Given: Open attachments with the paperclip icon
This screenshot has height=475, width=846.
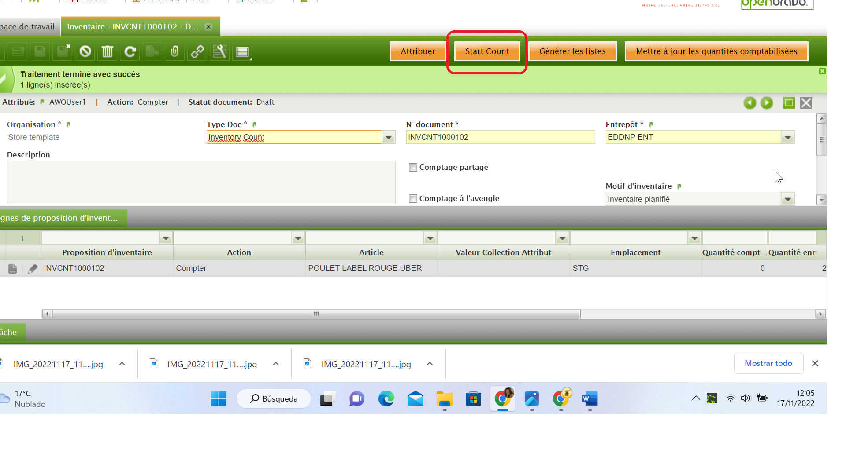Looking at the screenshot, I should click(174, 52).
